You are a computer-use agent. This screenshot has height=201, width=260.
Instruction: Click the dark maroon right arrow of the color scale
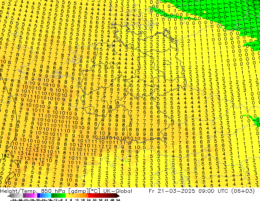(x=118, y=196)
